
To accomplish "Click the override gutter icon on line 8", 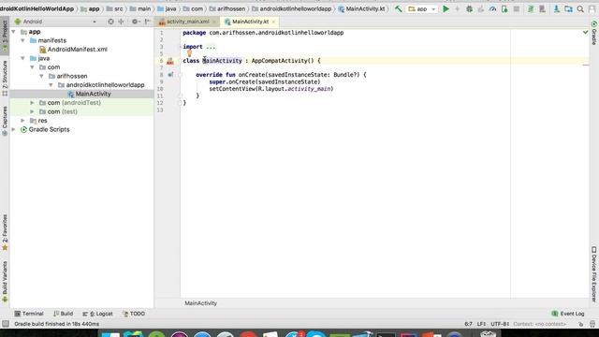I will coord(170,75).
